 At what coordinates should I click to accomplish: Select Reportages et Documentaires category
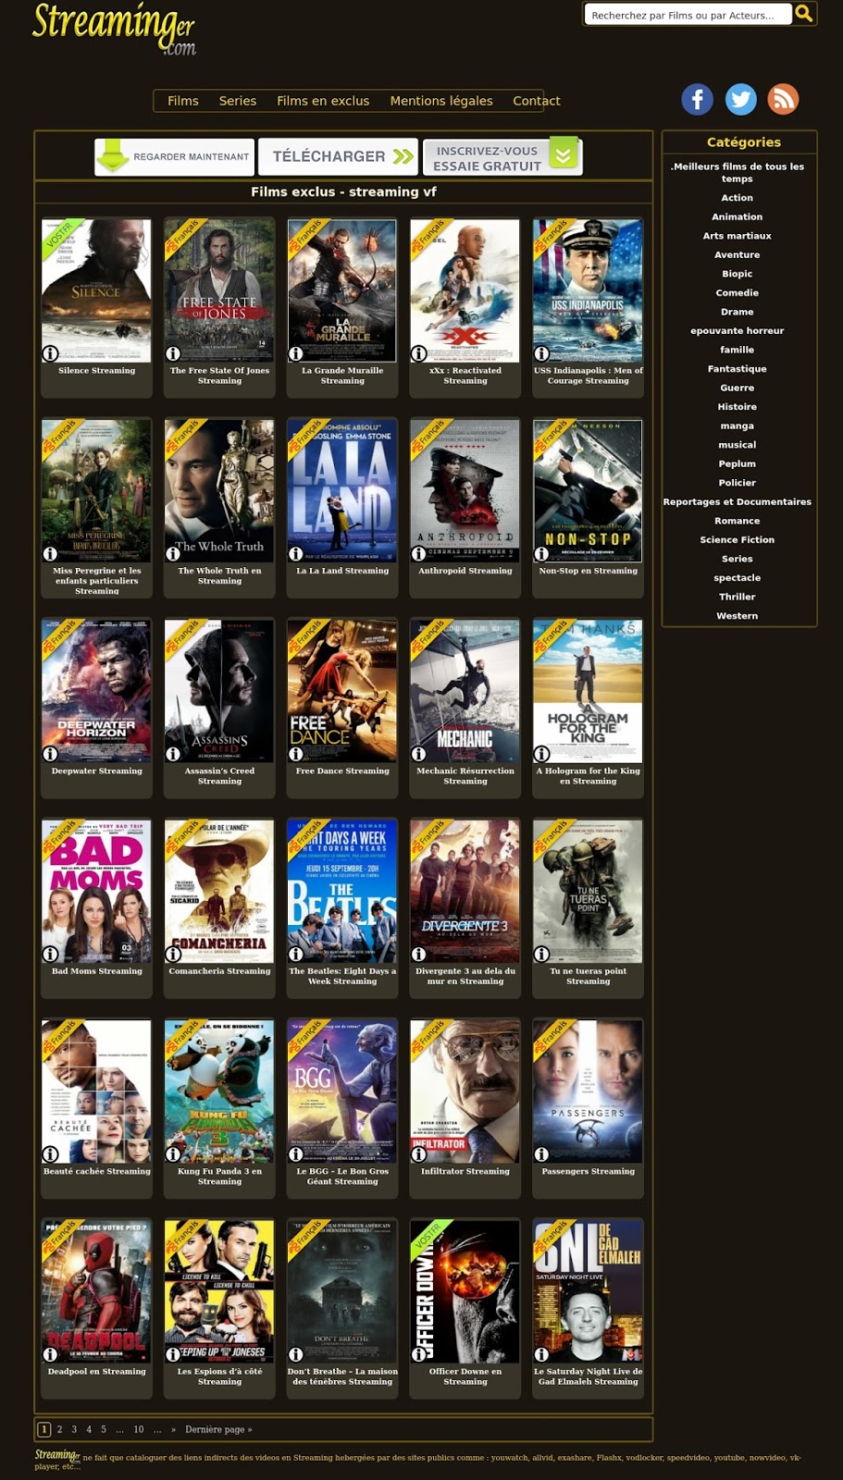(x=738, y=501)
